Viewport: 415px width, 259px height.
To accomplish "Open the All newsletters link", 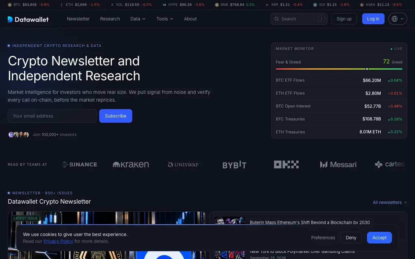I will pos(387,202).
